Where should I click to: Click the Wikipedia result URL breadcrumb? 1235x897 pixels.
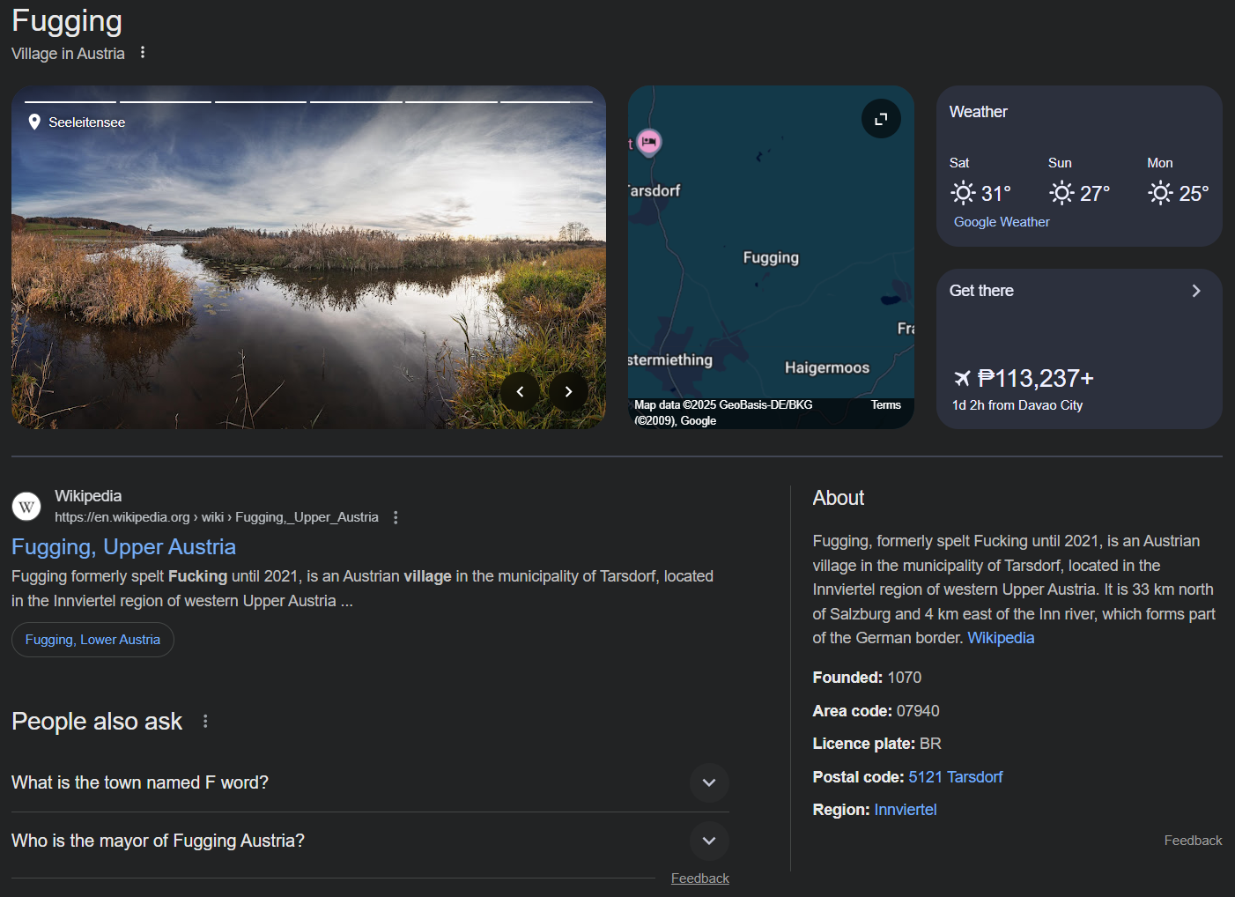(x=217, y=517)
